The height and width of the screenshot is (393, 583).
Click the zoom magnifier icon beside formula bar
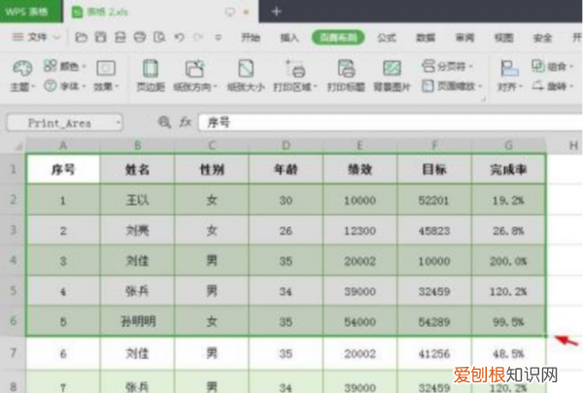[x=164, y=122]
